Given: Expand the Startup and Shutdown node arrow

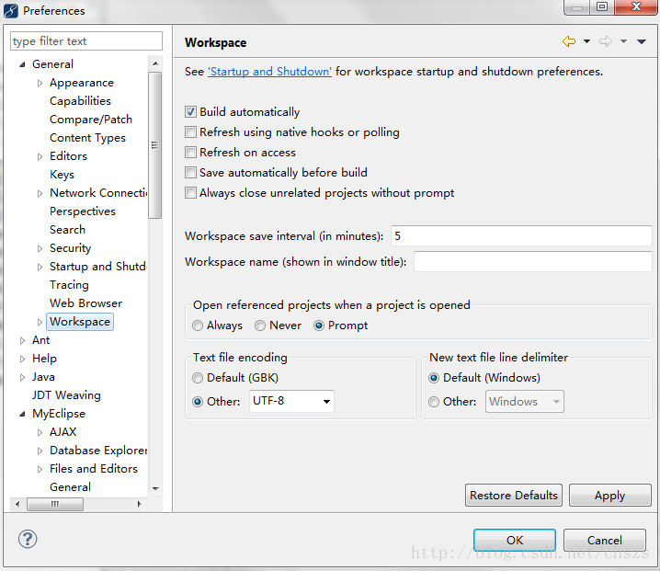Looking at the screenshot, I should [x=40, y=267].
